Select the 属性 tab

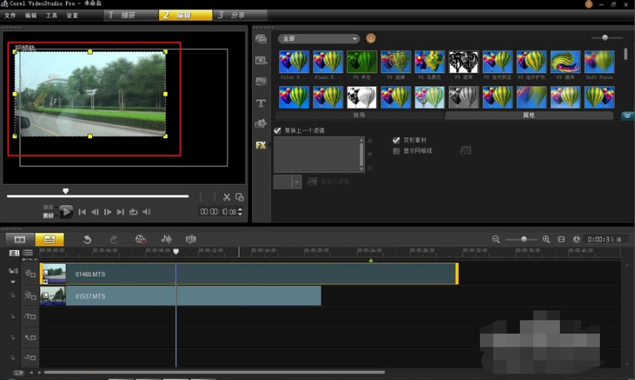tap(528, 114)
